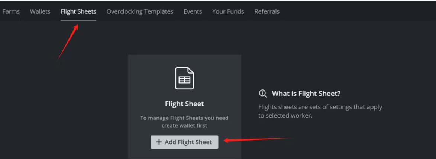Select the Flight Sheets tab
The width and height of the screenshot is (436, 159).
click(78, 11)
